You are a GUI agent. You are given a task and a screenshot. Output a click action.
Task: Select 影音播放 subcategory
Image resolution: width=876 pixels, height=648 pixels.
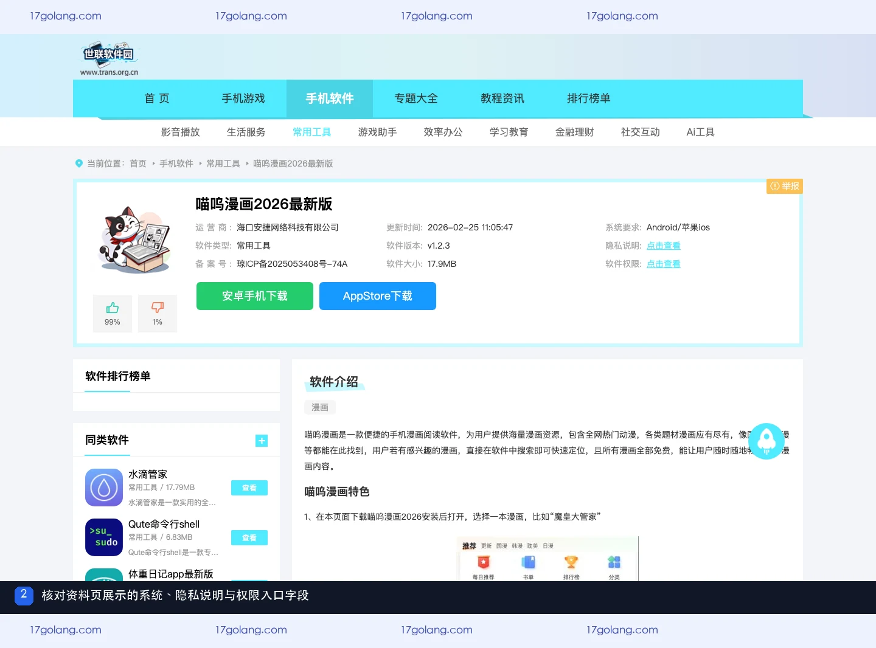tap(181, 132)
